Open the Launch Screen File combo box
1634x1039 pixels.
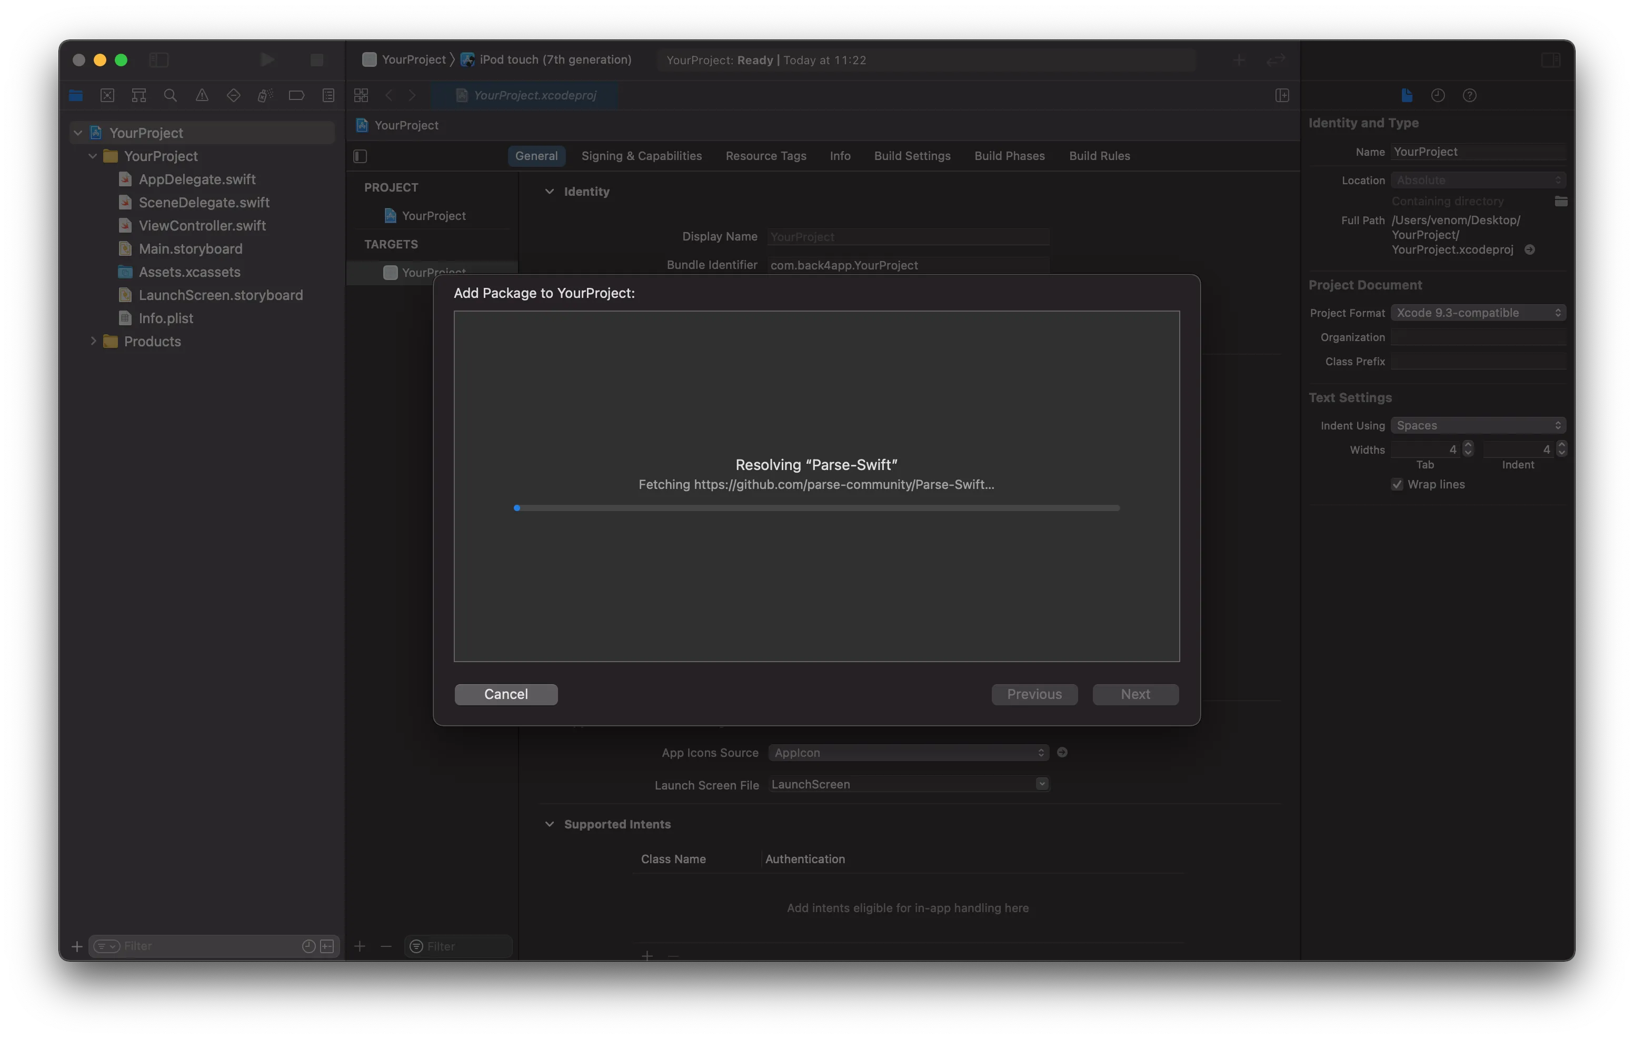pos(909,784)
